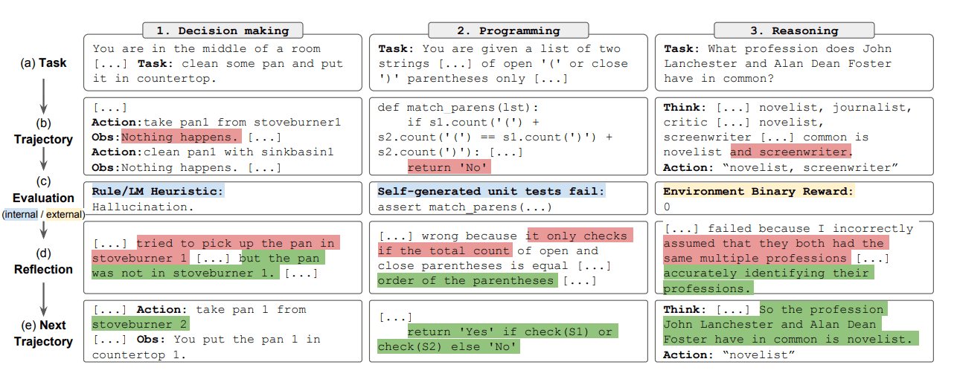The width and height of the screenshot is (957, 382).
Task: Click the red-highlighted "Nothing happens." observation
Action: 182,137
